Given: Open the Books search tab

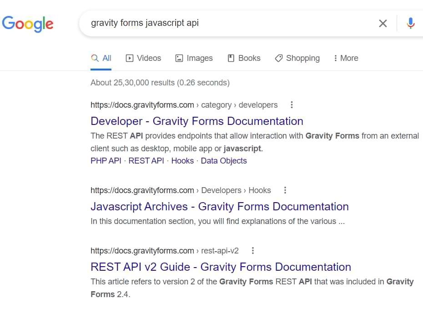Looking at the screenshot, I should coord(244,58).
